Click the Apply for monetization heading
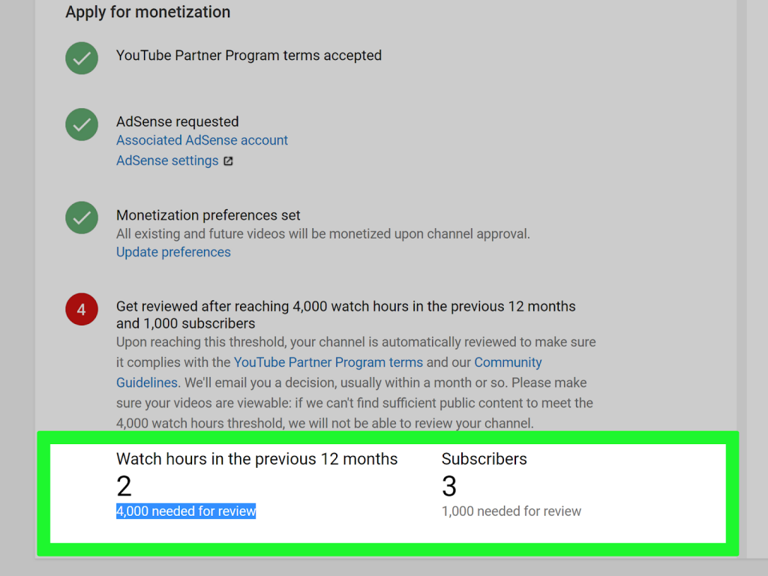 coord(148,12)
